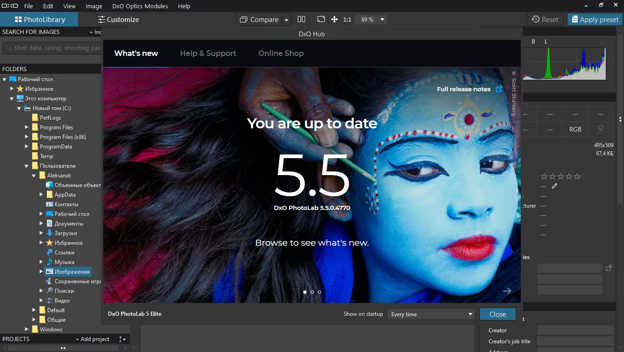Image resolution: width=624 pixels, height=352 pixels.
Task: Open the File menu
Action: pyautogui.click(x=28, y=6)
